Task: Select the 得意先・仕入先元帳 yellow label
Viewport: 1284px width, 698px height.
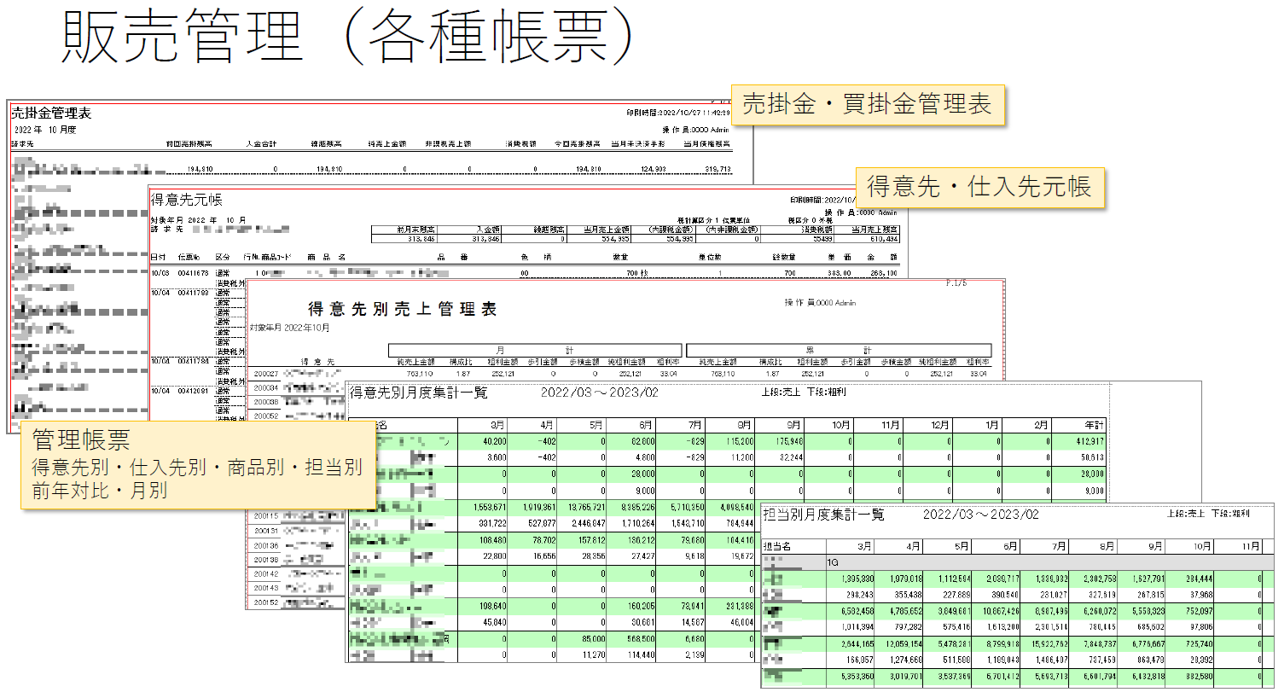Action: pos(979,187)
